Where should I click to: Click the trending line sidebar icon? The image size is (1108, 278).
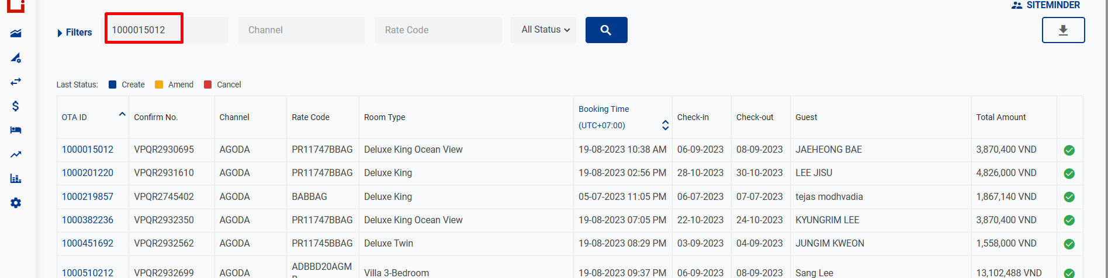[x=16, y=154]
